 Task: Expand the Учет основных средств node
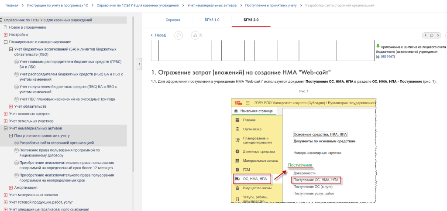(x=5, y=114)
